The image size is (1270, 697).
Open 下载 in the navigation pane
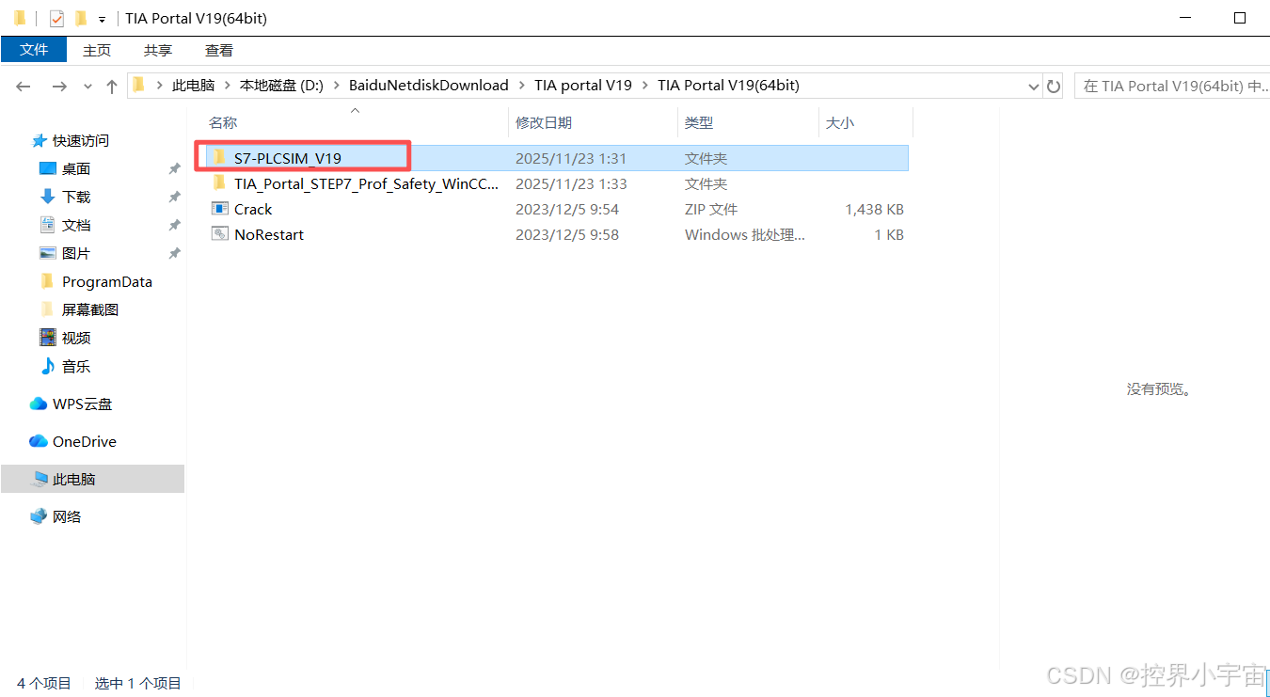pyautogui.click(x=76, y=197)
